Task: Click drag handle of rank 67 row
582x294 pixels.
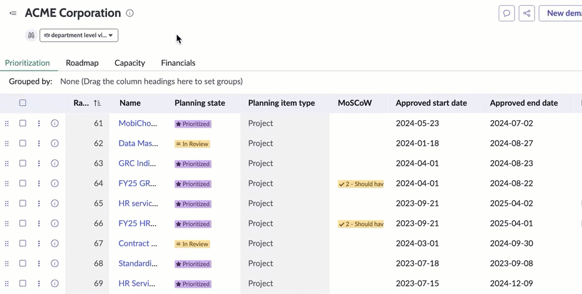Action: pyautogui.click(x=7, y=243)
